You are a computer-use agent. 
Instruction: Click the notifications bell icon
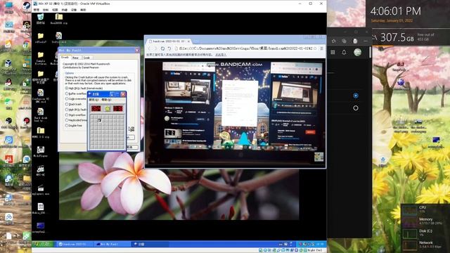click(x=344, y=52)
